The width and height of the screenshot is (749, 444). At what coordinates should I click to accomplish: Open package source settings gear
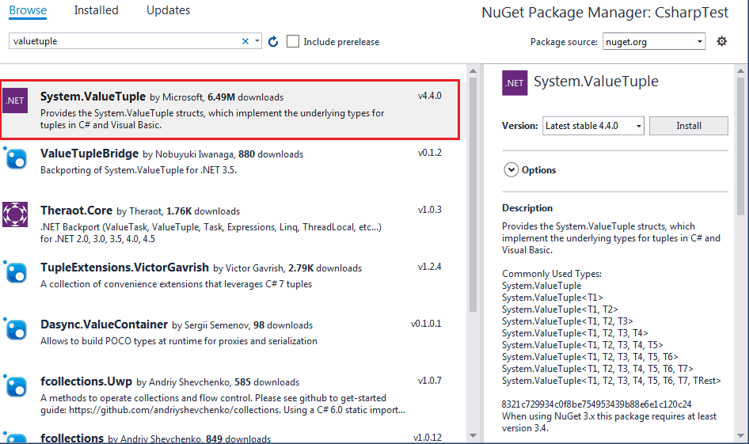721,41
